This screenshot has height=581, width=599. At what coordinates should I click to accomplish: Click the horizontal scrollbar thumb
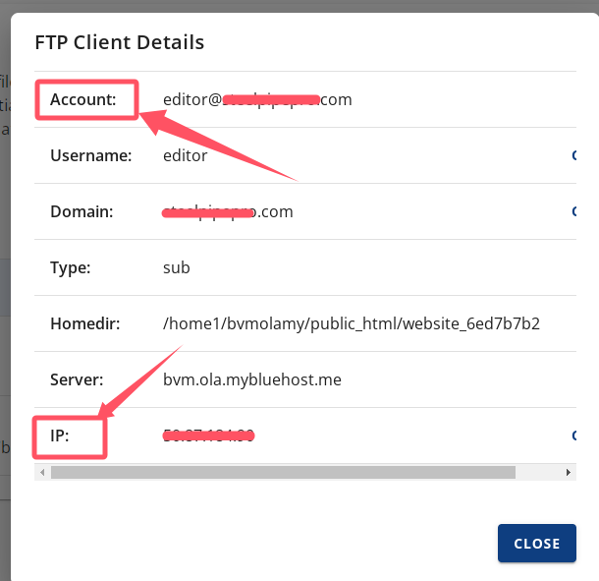283,472
